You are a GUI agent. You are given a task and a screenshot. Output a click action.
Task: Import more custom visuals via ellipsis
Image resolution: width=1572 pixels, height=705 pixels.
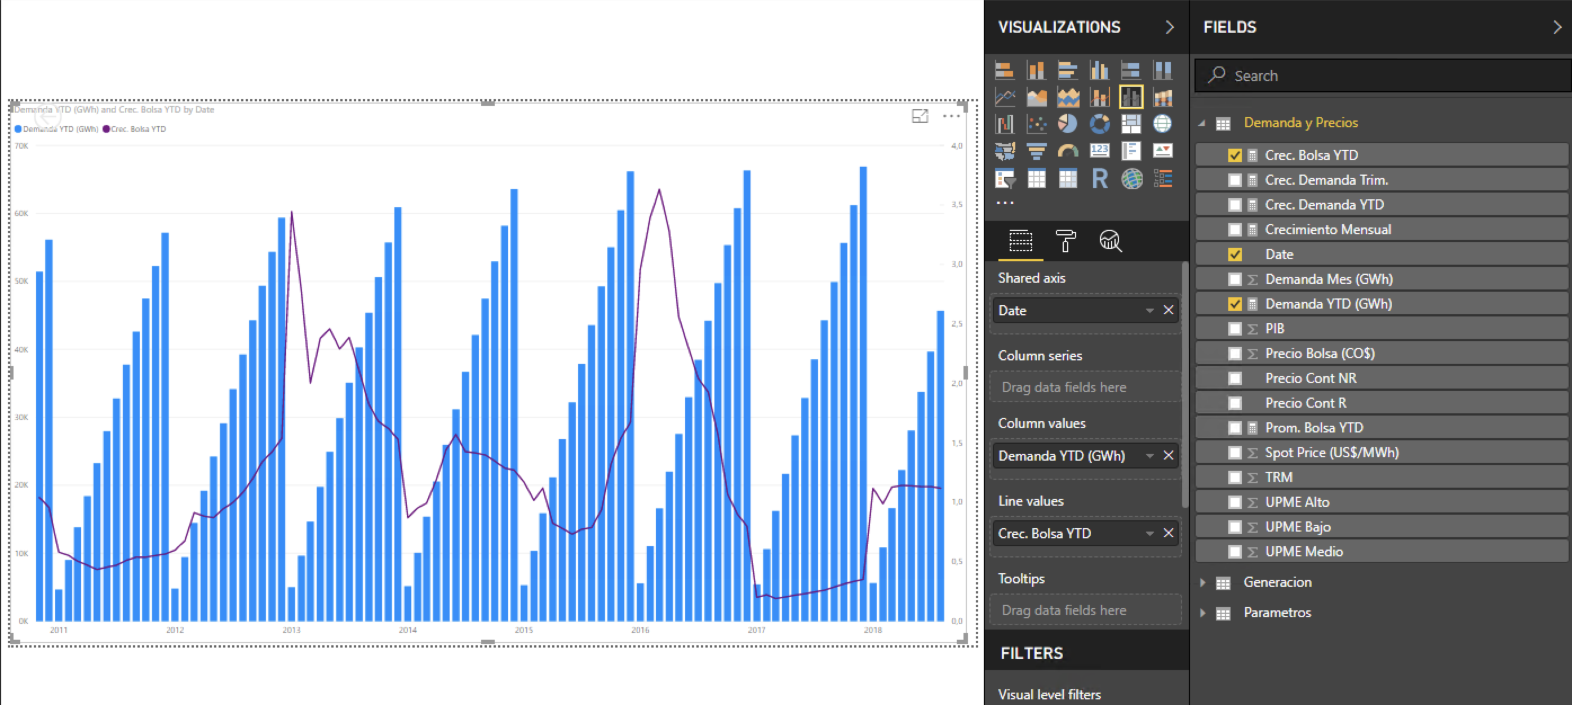click(x=1005, y=203)
